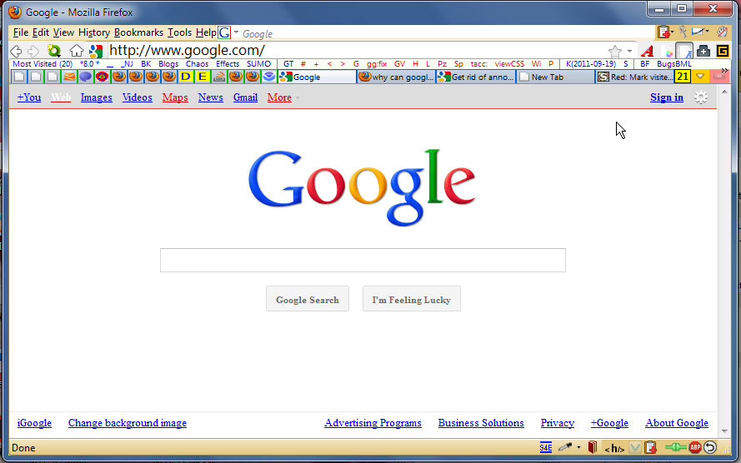This screenshot has height=463, width=741.
Task: Toggle the page-with-pen toolbar button
Action: 683,51
